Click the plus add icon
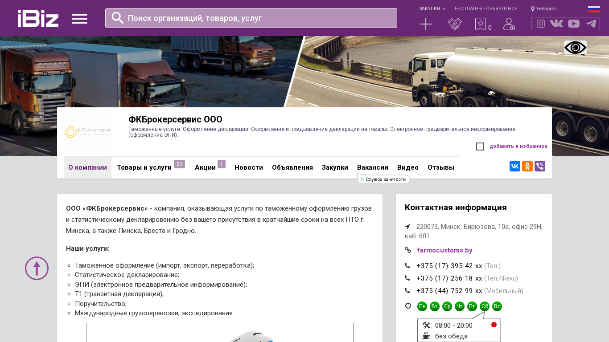Viewport: 609px width, 342px height. [426, 24]
